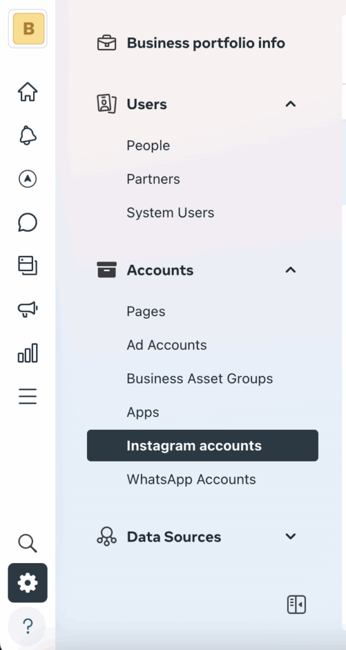Click the search magnifier icon

tap(27, 543)
